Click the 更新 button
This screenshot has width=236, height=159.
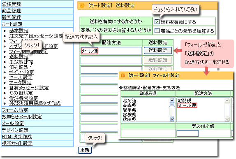[x=85, y=150]
